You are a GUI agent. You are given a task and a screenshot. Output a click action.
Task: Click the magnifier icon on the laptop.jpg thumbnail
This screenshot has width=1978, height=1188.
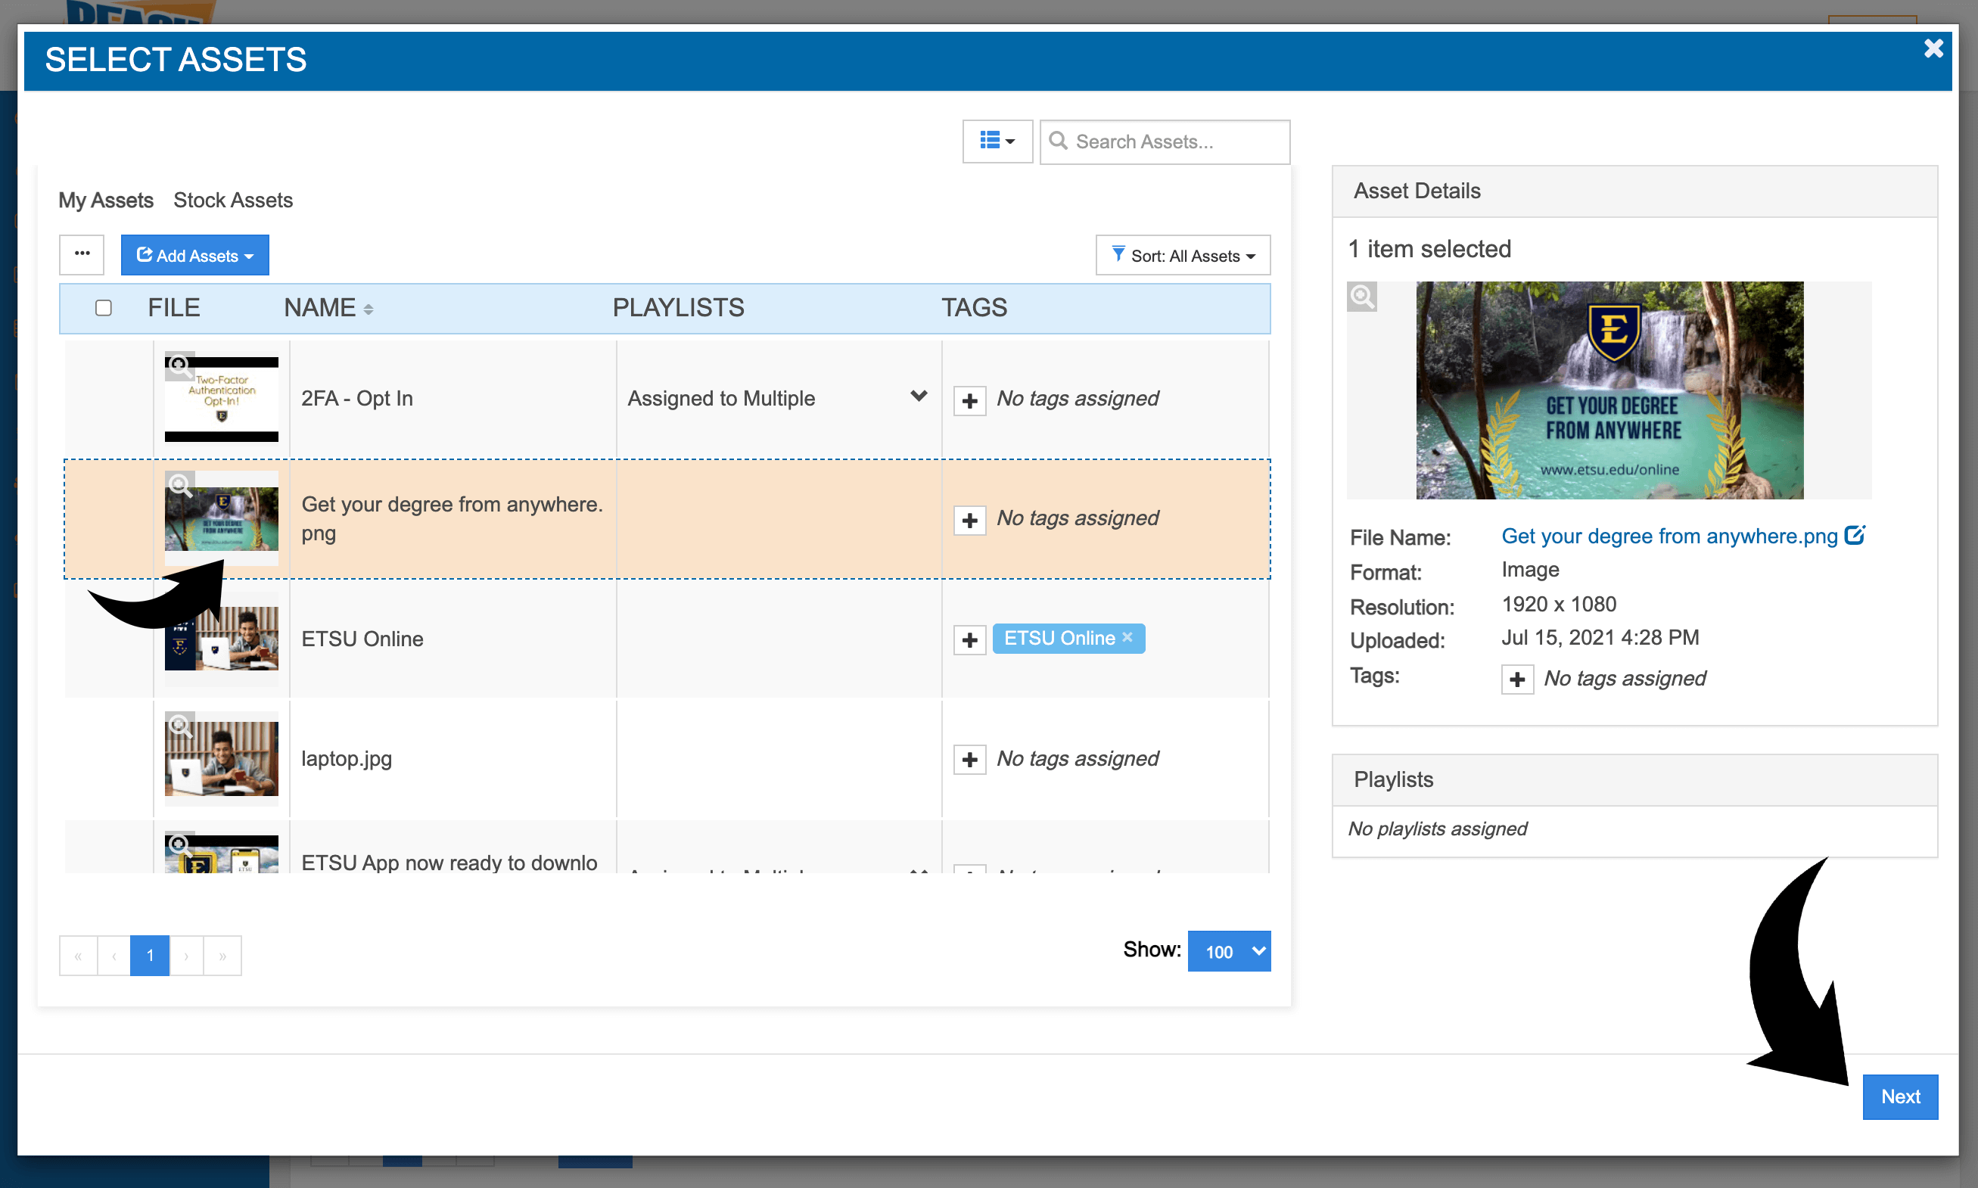[x=179, y=726]
